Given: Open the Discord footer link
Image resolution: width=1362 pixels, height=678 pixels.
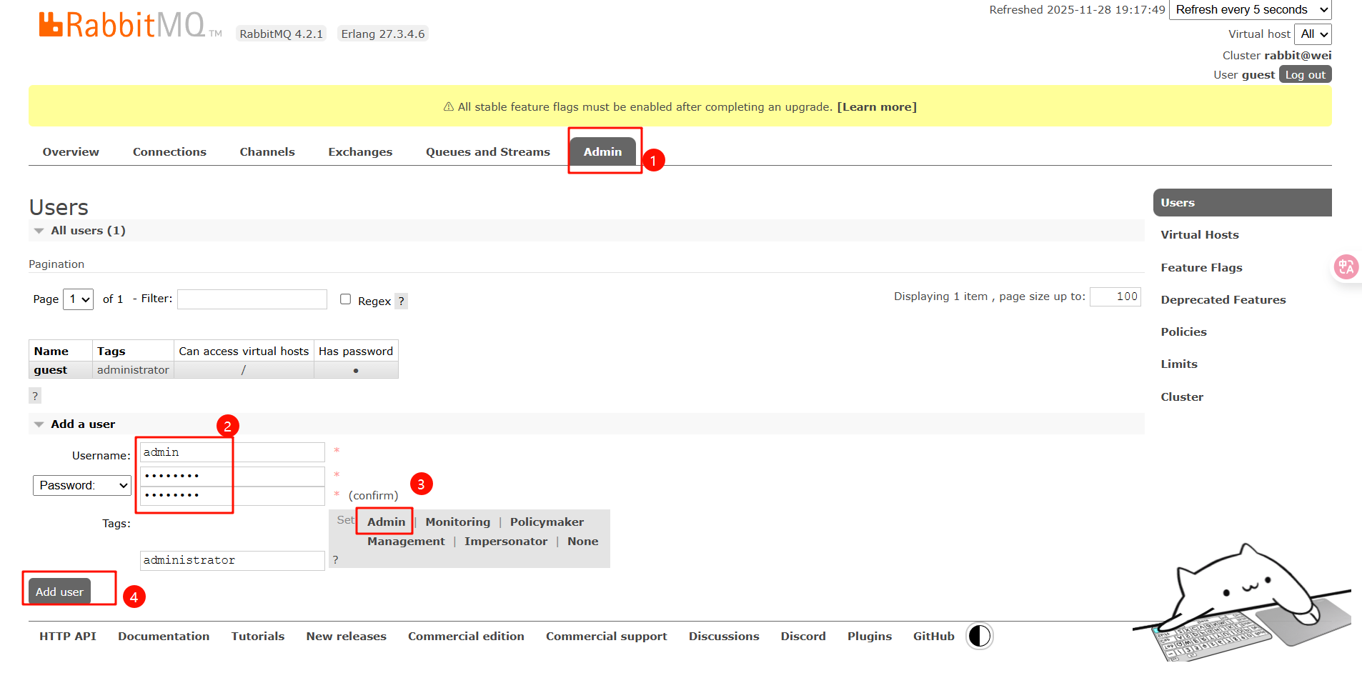Looking at the screenshot, I should pyautogui.click(x=803, y=637).
